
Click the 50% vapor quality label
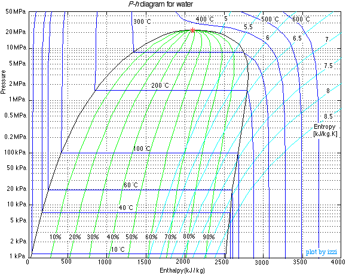coord(131,237)
